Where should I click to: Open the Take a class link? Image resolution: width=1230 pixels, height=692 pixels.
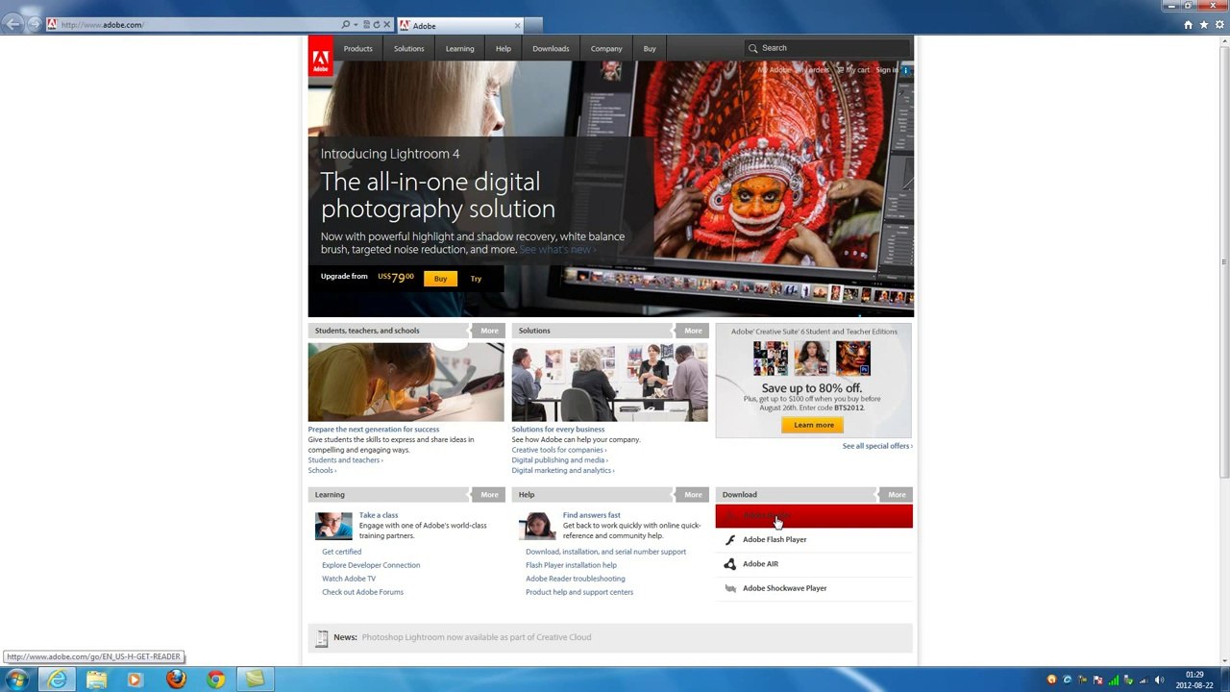coord(379,515)
